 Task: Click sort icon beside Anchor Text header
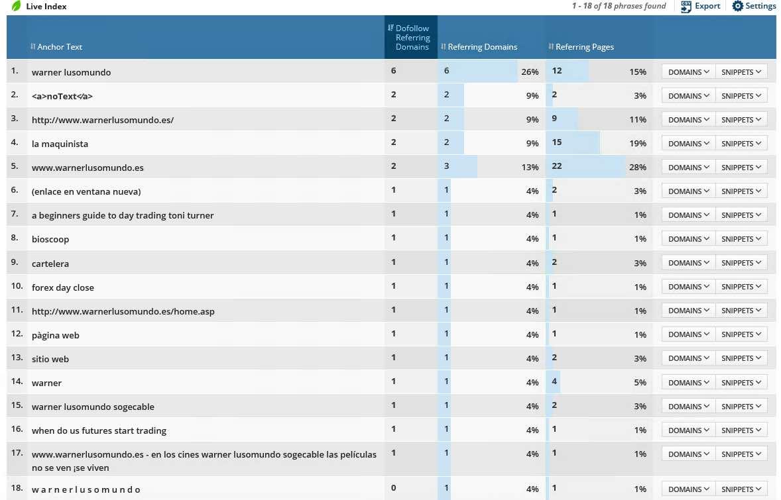[x=33, y=47]
